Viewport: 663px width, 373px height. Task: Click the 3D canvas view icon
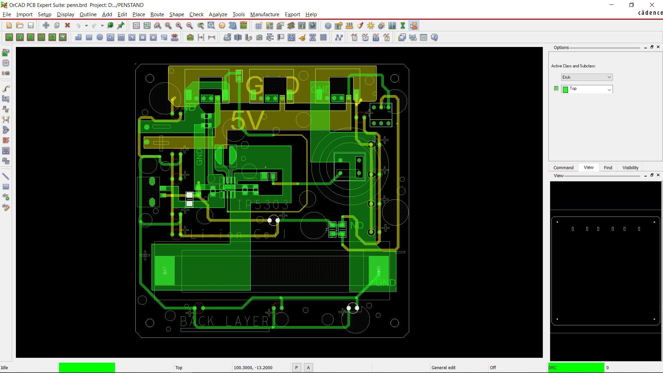[232, 26]
